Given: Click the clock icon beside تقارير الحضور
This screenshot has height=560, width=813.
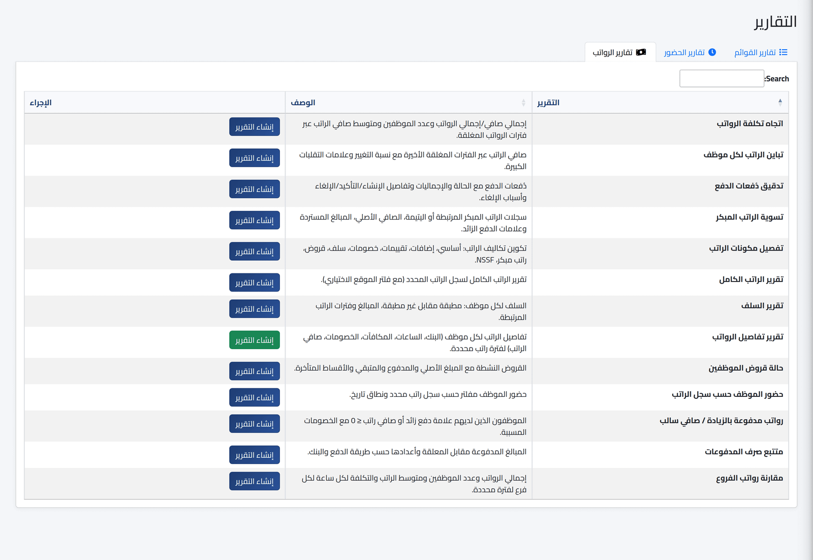Looking at the screenshot, I should click(712, 52).
